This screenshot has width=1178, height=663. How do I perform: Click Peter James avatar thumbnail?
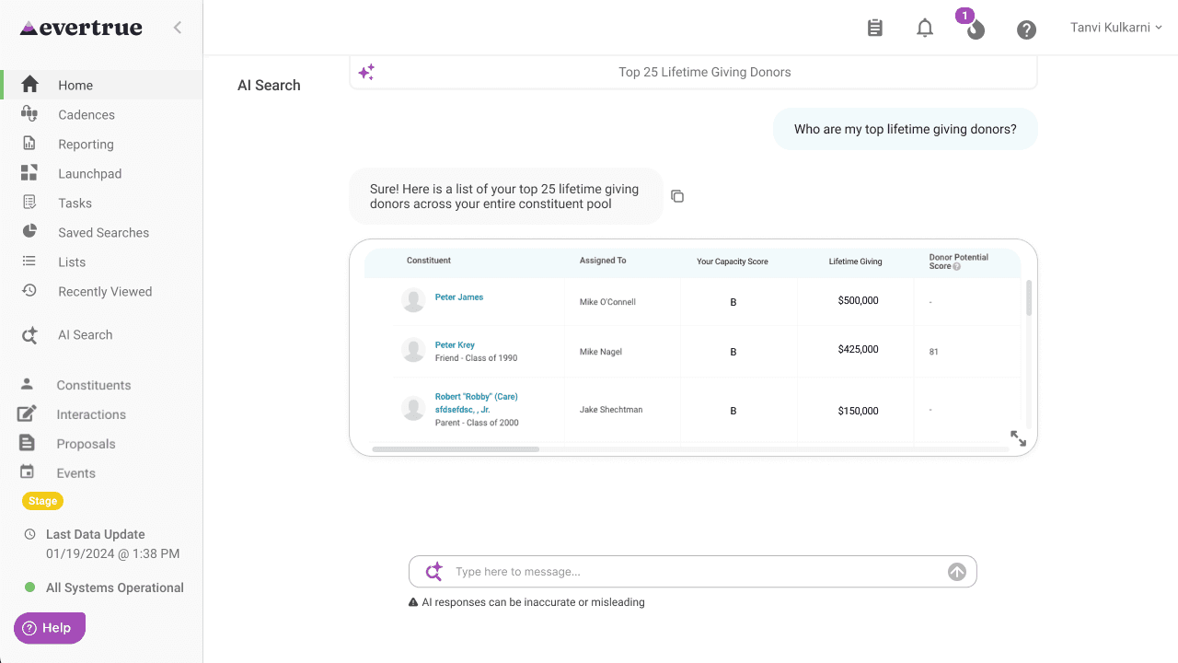413,300
